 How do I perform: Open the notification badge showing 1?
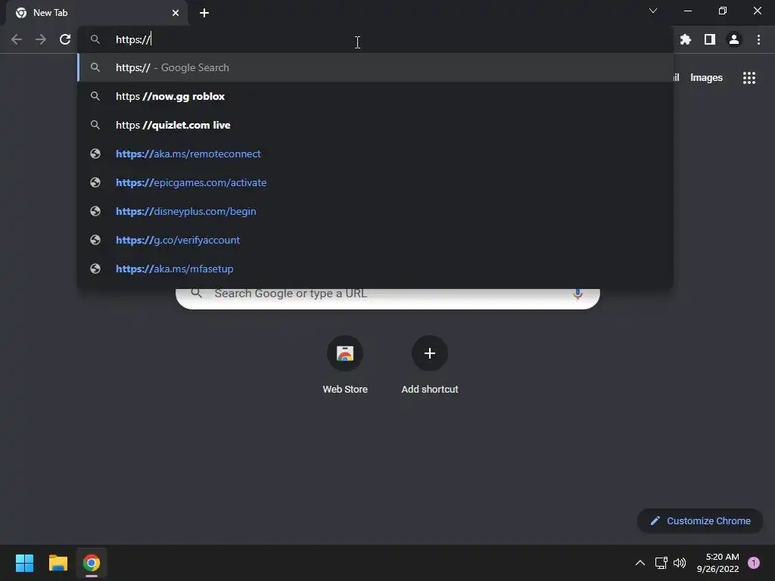(753, 563)
